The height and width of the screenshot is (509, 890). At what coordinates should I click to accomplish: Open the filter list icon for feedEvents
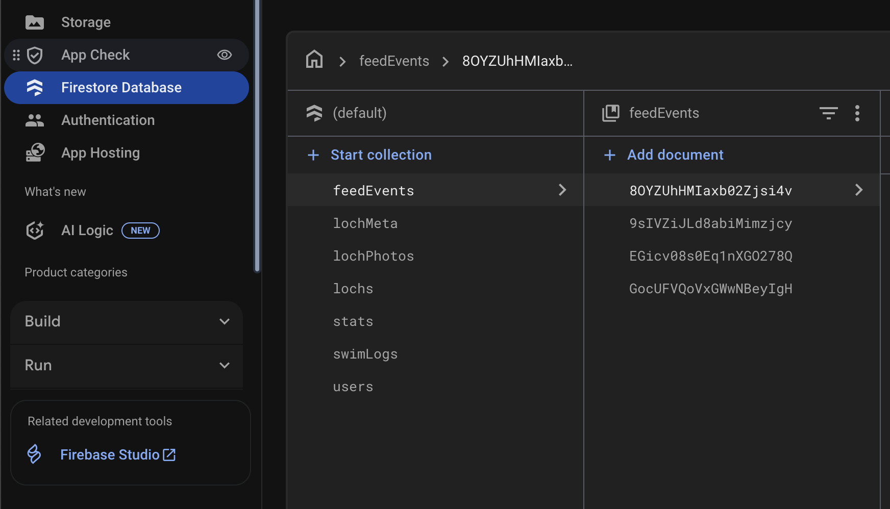point(829,113)
